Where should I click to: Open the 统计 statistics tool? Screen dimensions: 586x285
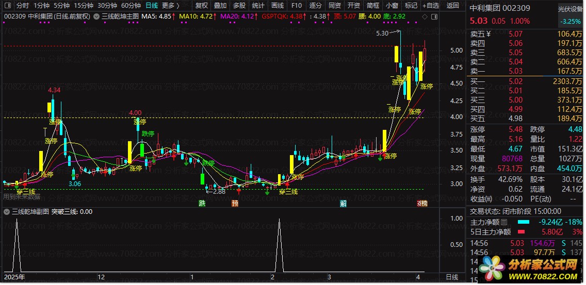pyautogui.click(x=258, y=6)
